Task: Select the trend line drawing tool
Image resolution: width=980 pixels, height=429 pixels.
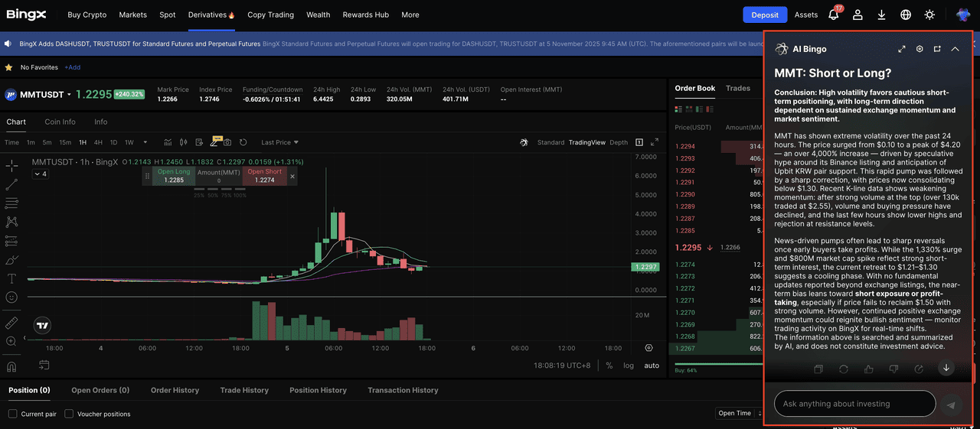Action: (11, 184)
